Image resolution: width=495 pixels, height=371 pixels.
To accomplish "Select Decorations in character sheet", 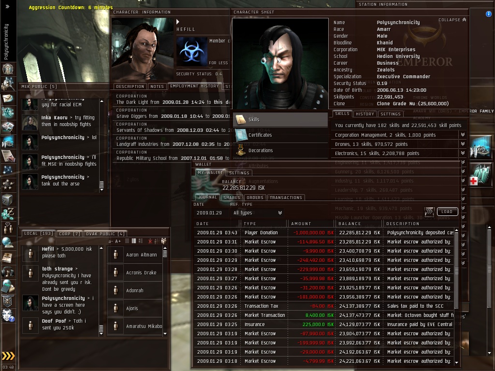I will click(x=280, y=151).
